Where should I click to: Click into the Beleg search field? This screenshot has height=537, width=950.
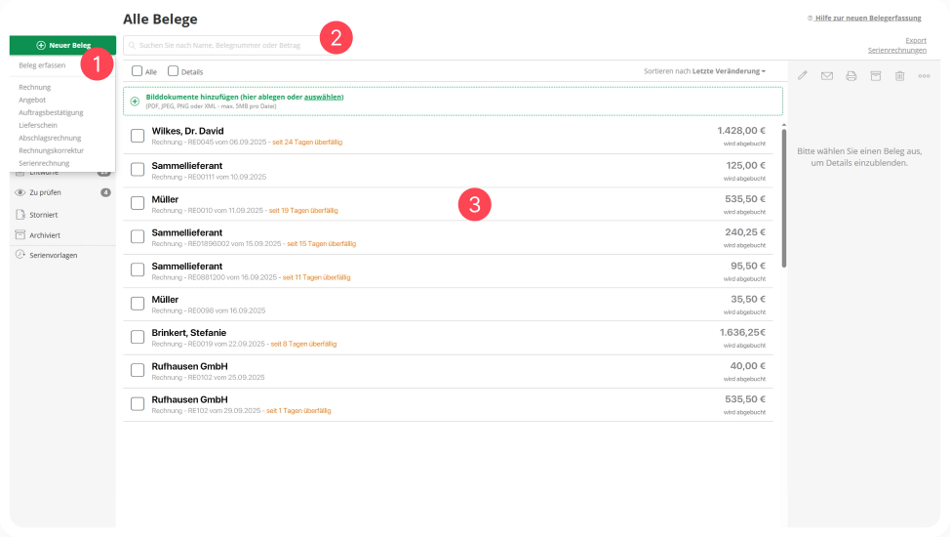click(x=224, y=45)
